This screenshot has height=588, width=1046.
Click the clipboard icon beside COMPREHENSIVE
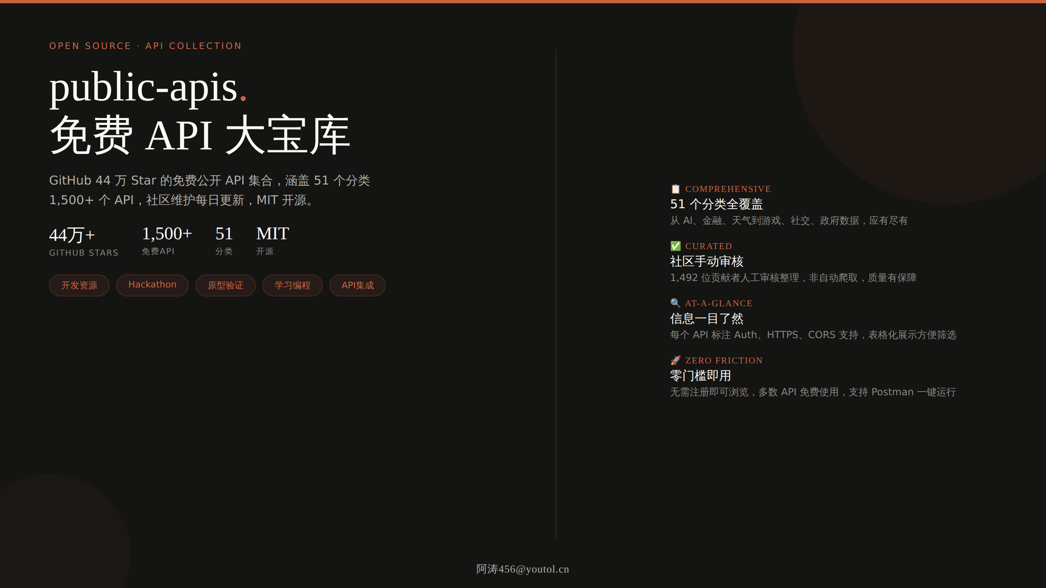(675, 189)
